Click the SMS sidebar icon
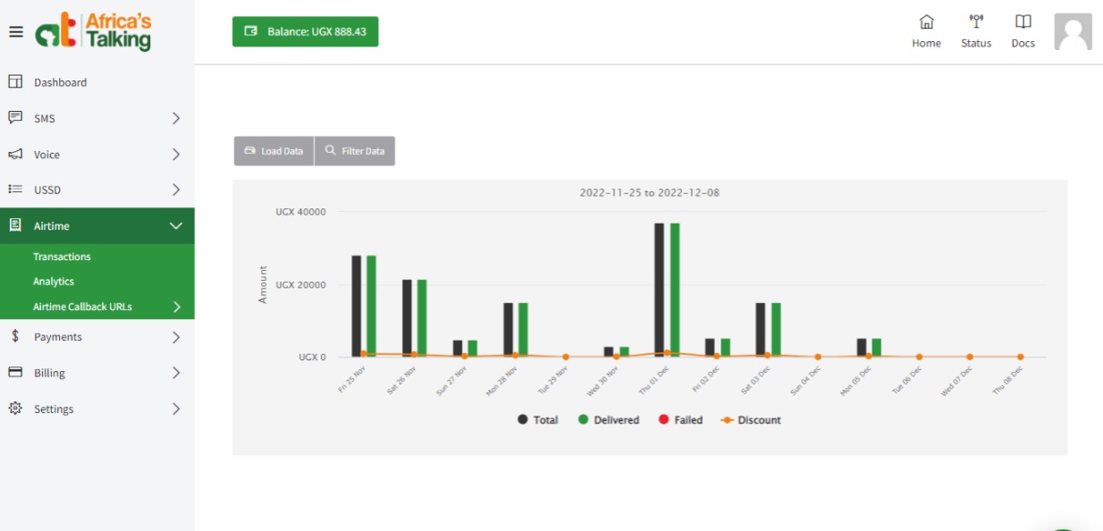Screen dimensions: 1103x531 13,117
